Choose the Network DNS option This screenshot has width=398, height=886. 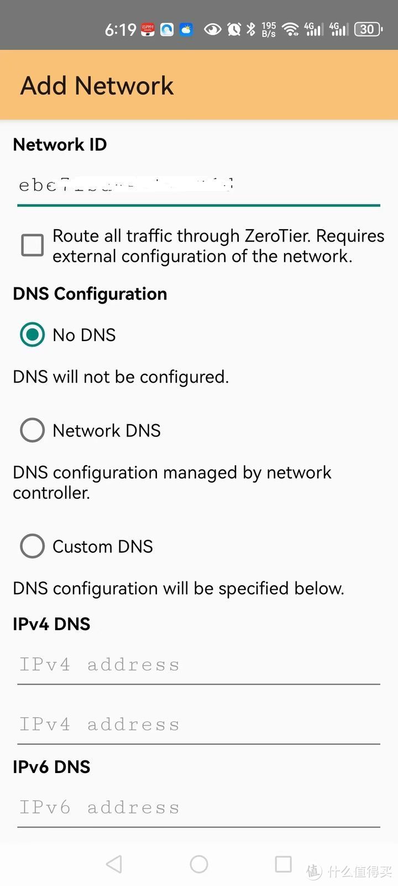click(32, 430)
